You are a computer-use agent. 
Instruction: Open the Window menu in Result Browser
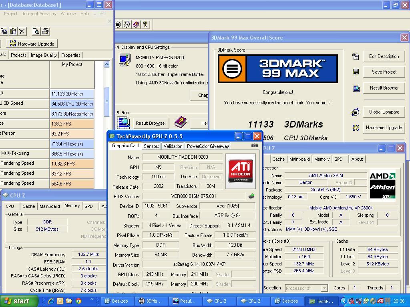(x=68, y=14)
